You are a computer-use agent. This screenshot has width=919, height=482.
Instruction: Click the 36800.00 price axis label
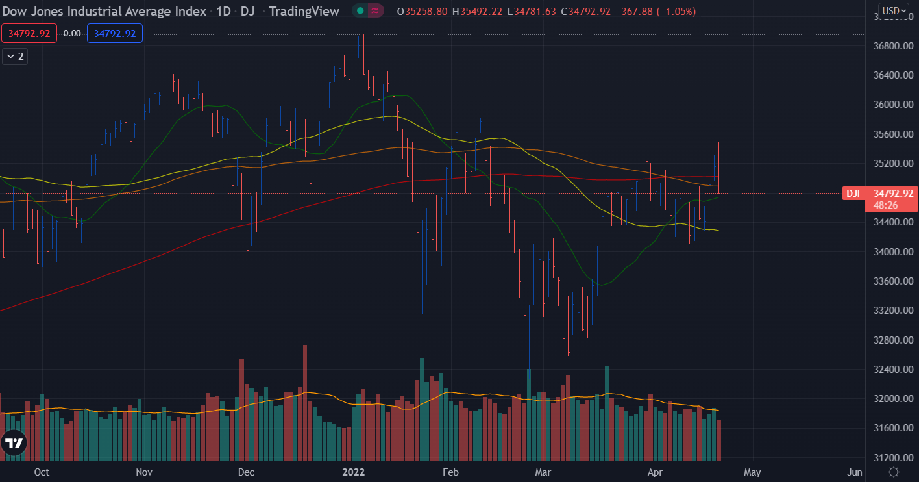[x=893, y=46]
